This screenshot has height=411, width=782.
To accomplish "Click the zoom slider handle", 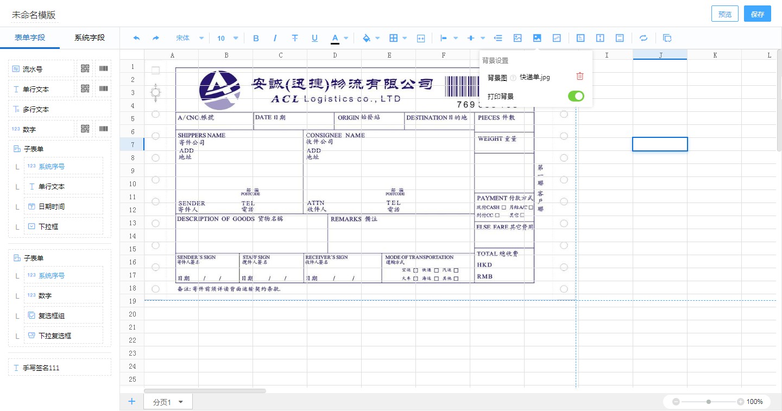I will (x=709, y=402).
